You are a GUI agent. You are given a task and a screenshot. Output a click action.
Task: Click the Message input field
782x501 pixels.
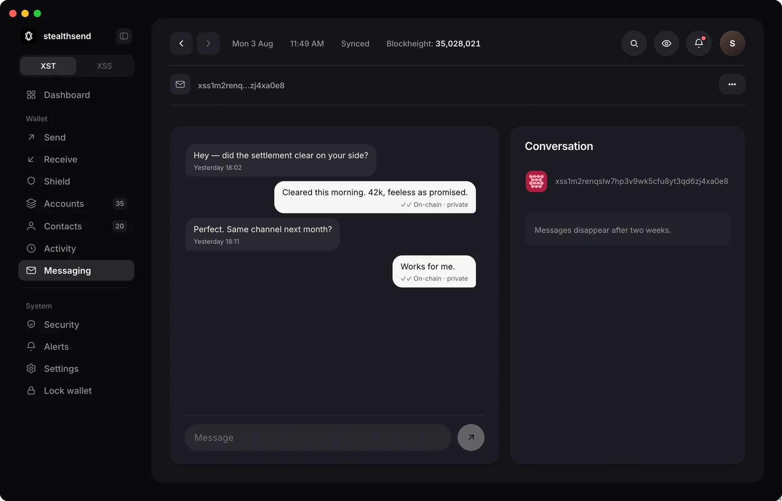318,438
